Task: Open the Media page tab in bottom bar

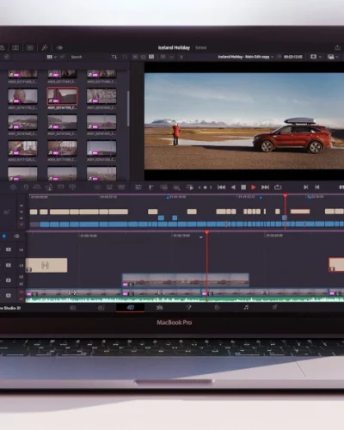Action: point(73,308)
